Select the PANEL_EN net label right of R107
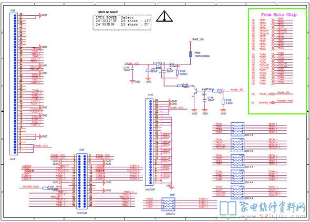 236,90
